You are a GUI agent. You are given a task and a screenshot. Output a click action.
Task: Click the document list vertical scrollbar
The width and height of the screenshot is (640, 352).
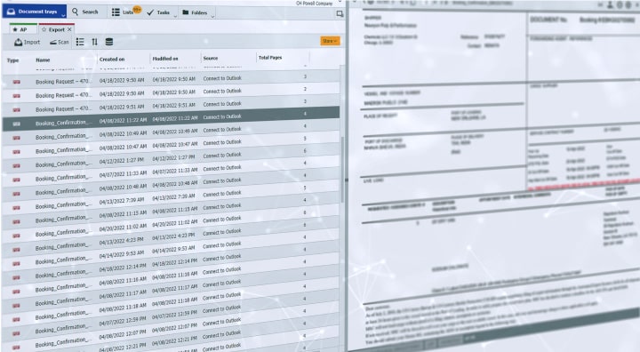342,170
